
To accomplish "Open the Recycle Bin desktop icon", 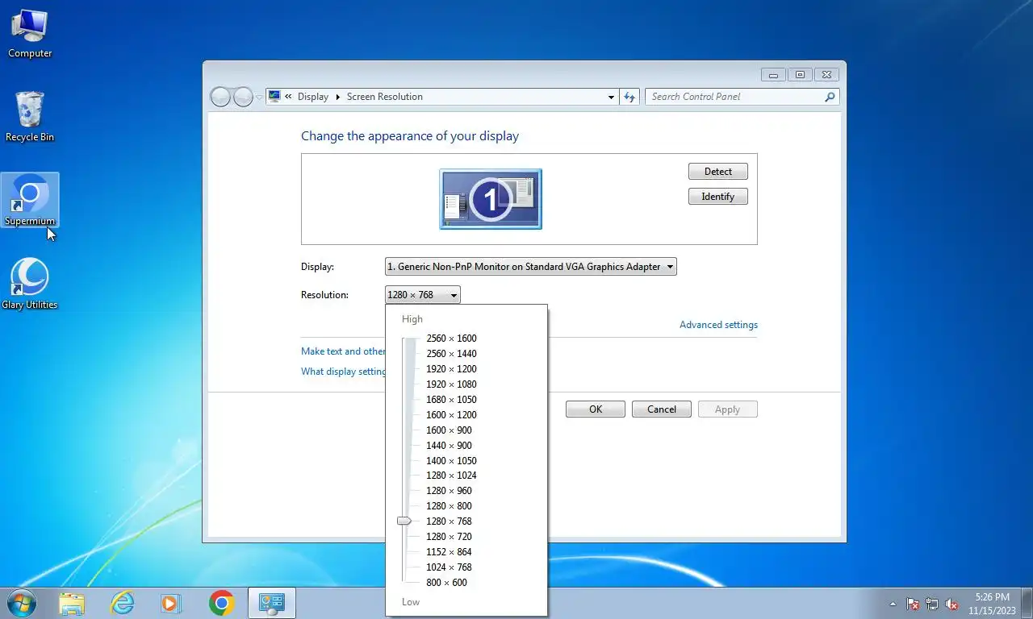I will tap(30, 118).
